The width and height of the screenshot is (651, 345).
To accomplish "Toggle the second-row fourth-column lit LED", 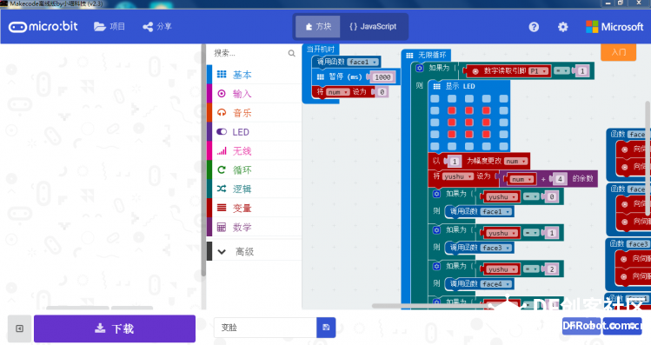I will click(486, 110).
